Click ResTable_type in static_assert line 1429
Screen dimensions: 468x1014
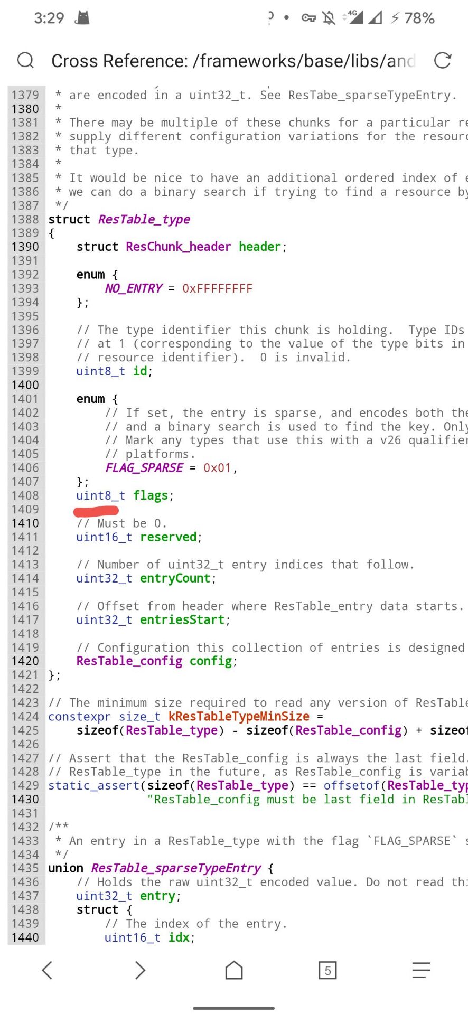[242, 786]
